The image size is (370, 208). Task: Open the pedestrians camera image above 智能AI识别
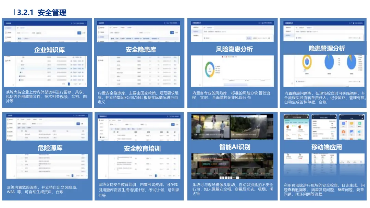point(210,127)
